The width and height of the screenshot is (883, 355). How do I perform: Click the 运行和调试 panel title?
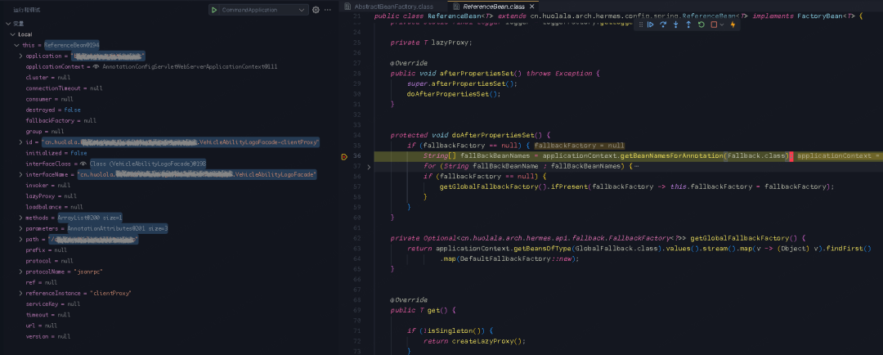click(26, 10)
